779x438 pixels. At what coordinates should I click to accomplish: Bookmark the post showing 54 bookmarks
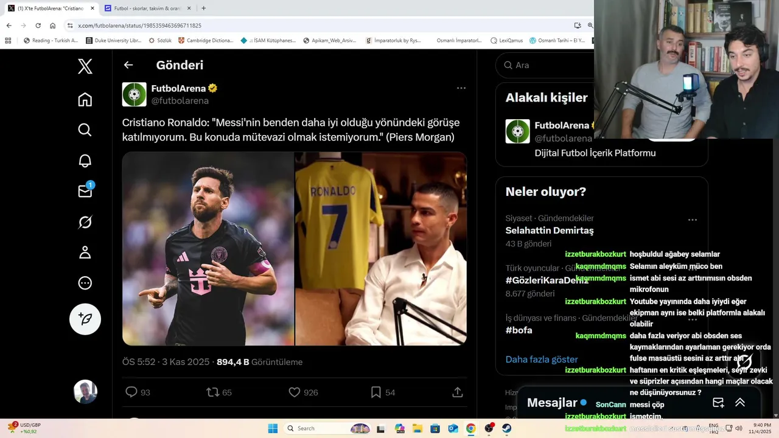pyautogui.click(x=376, y=392)
